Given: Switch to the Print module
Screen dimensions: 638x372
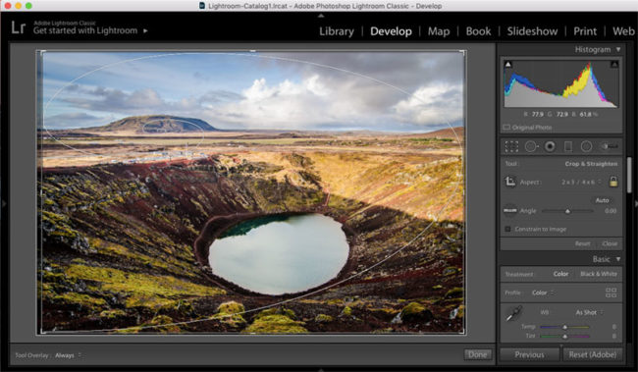Looking at the screenshot, I should point(585,31).
